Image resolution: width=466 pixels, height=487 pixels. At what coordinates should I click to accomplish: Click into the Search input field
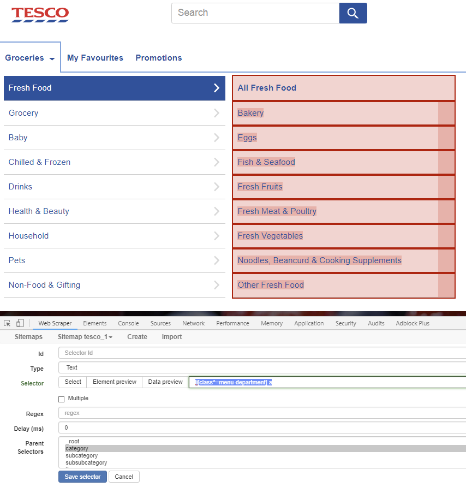(x=255, y=13)
